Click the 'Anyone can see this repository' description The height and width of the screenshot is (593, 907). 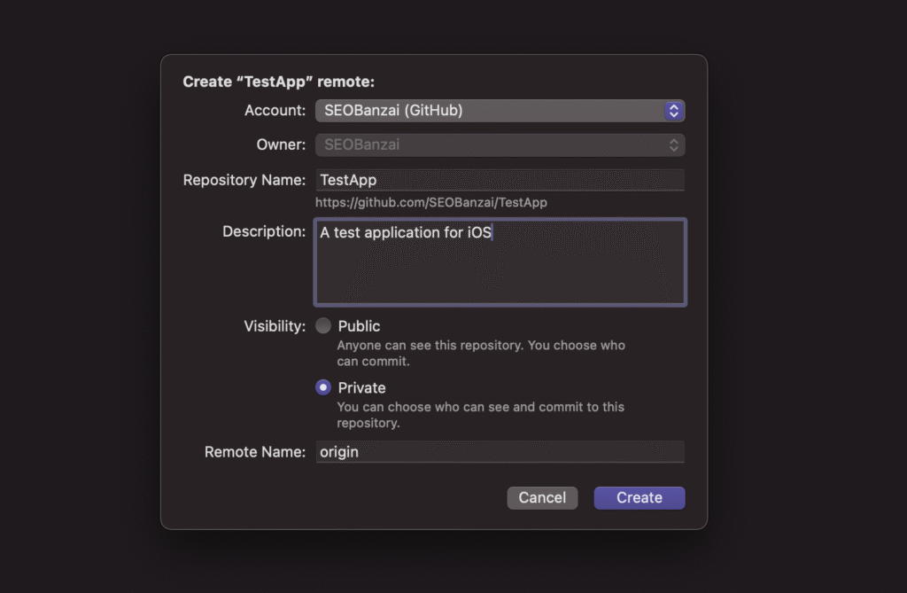(x=481, y=354)
